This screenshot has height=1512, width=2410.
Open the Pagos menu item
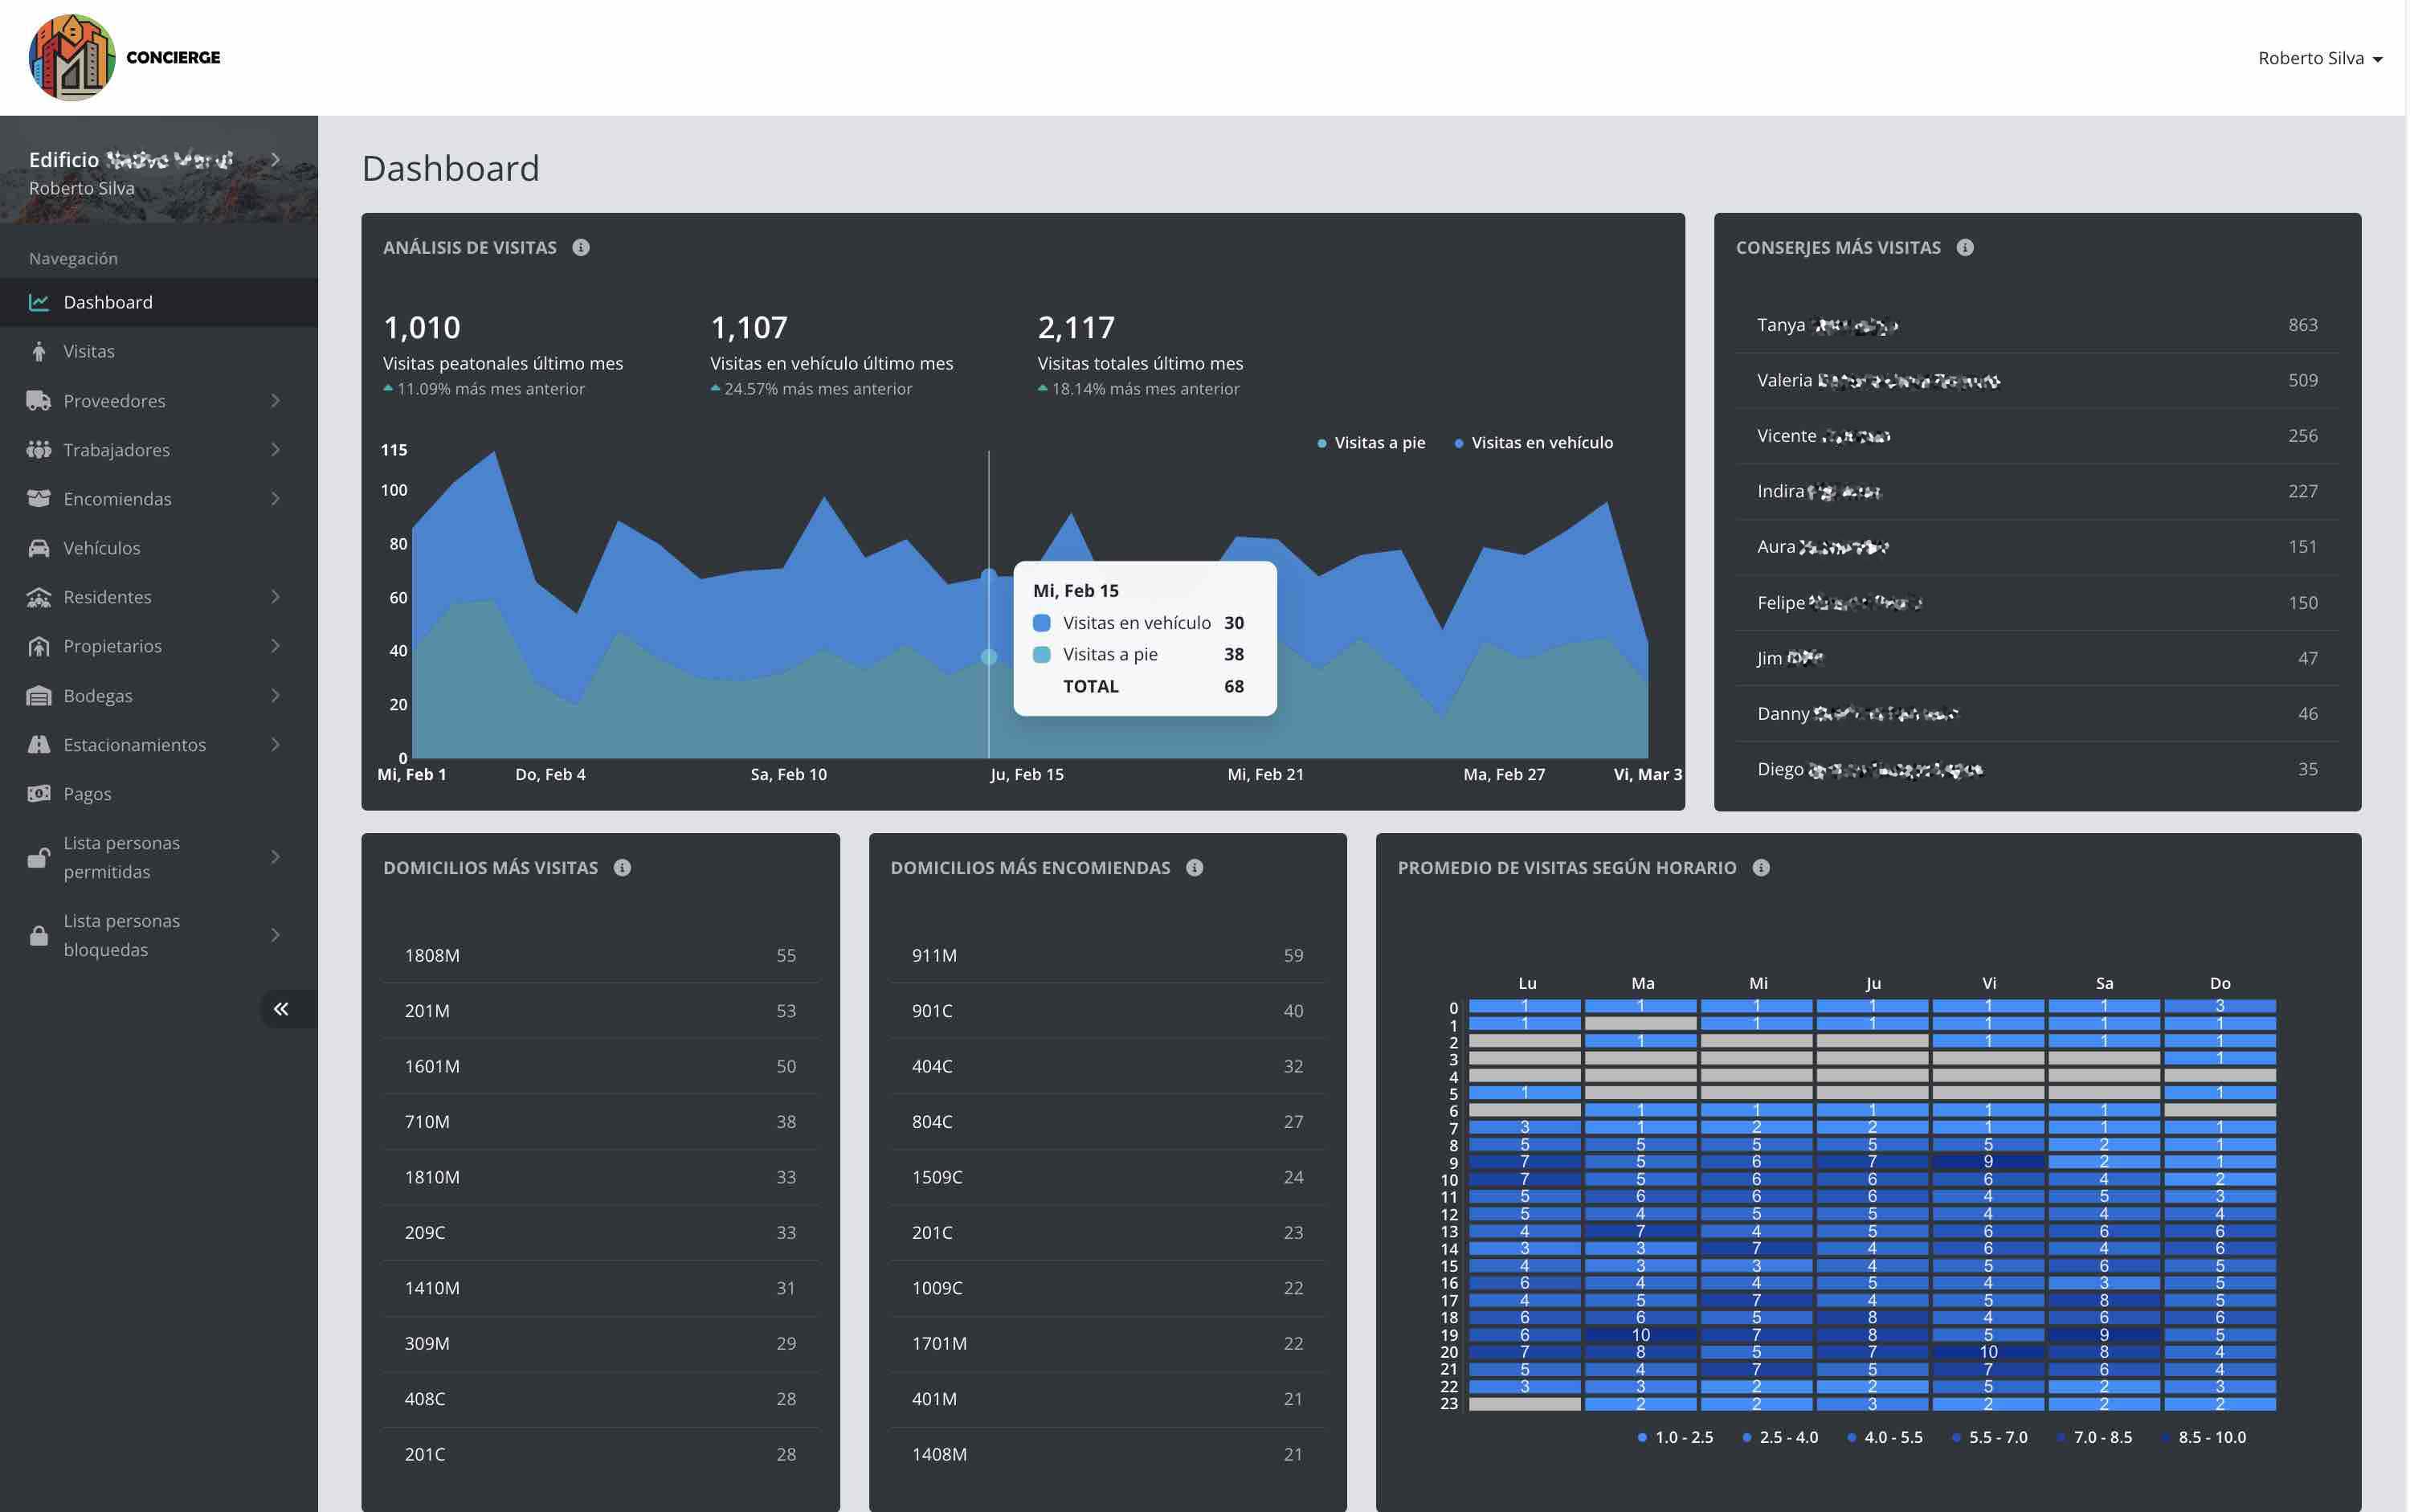(159, 793)
